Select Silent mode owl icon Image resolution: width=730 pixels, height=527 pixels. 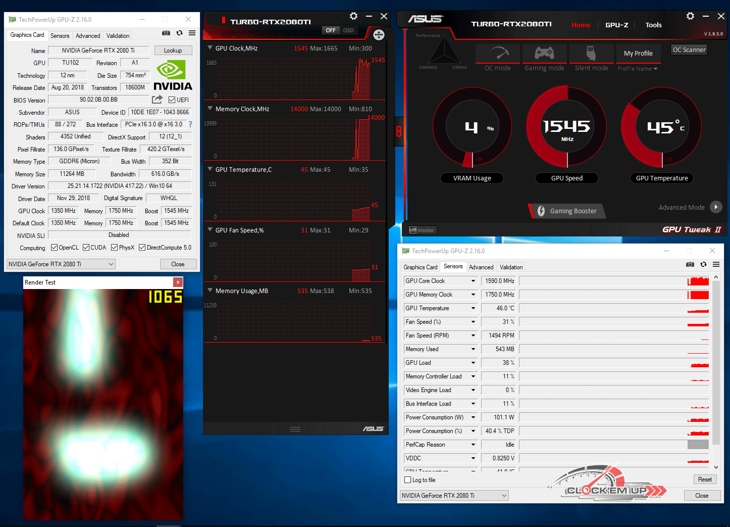click(x=591, y=53)
